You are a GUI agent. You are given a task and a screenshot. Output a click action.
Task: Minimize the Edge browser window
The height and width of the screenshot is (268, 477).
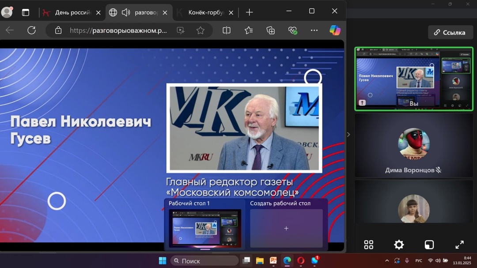(x=289, y=11)
